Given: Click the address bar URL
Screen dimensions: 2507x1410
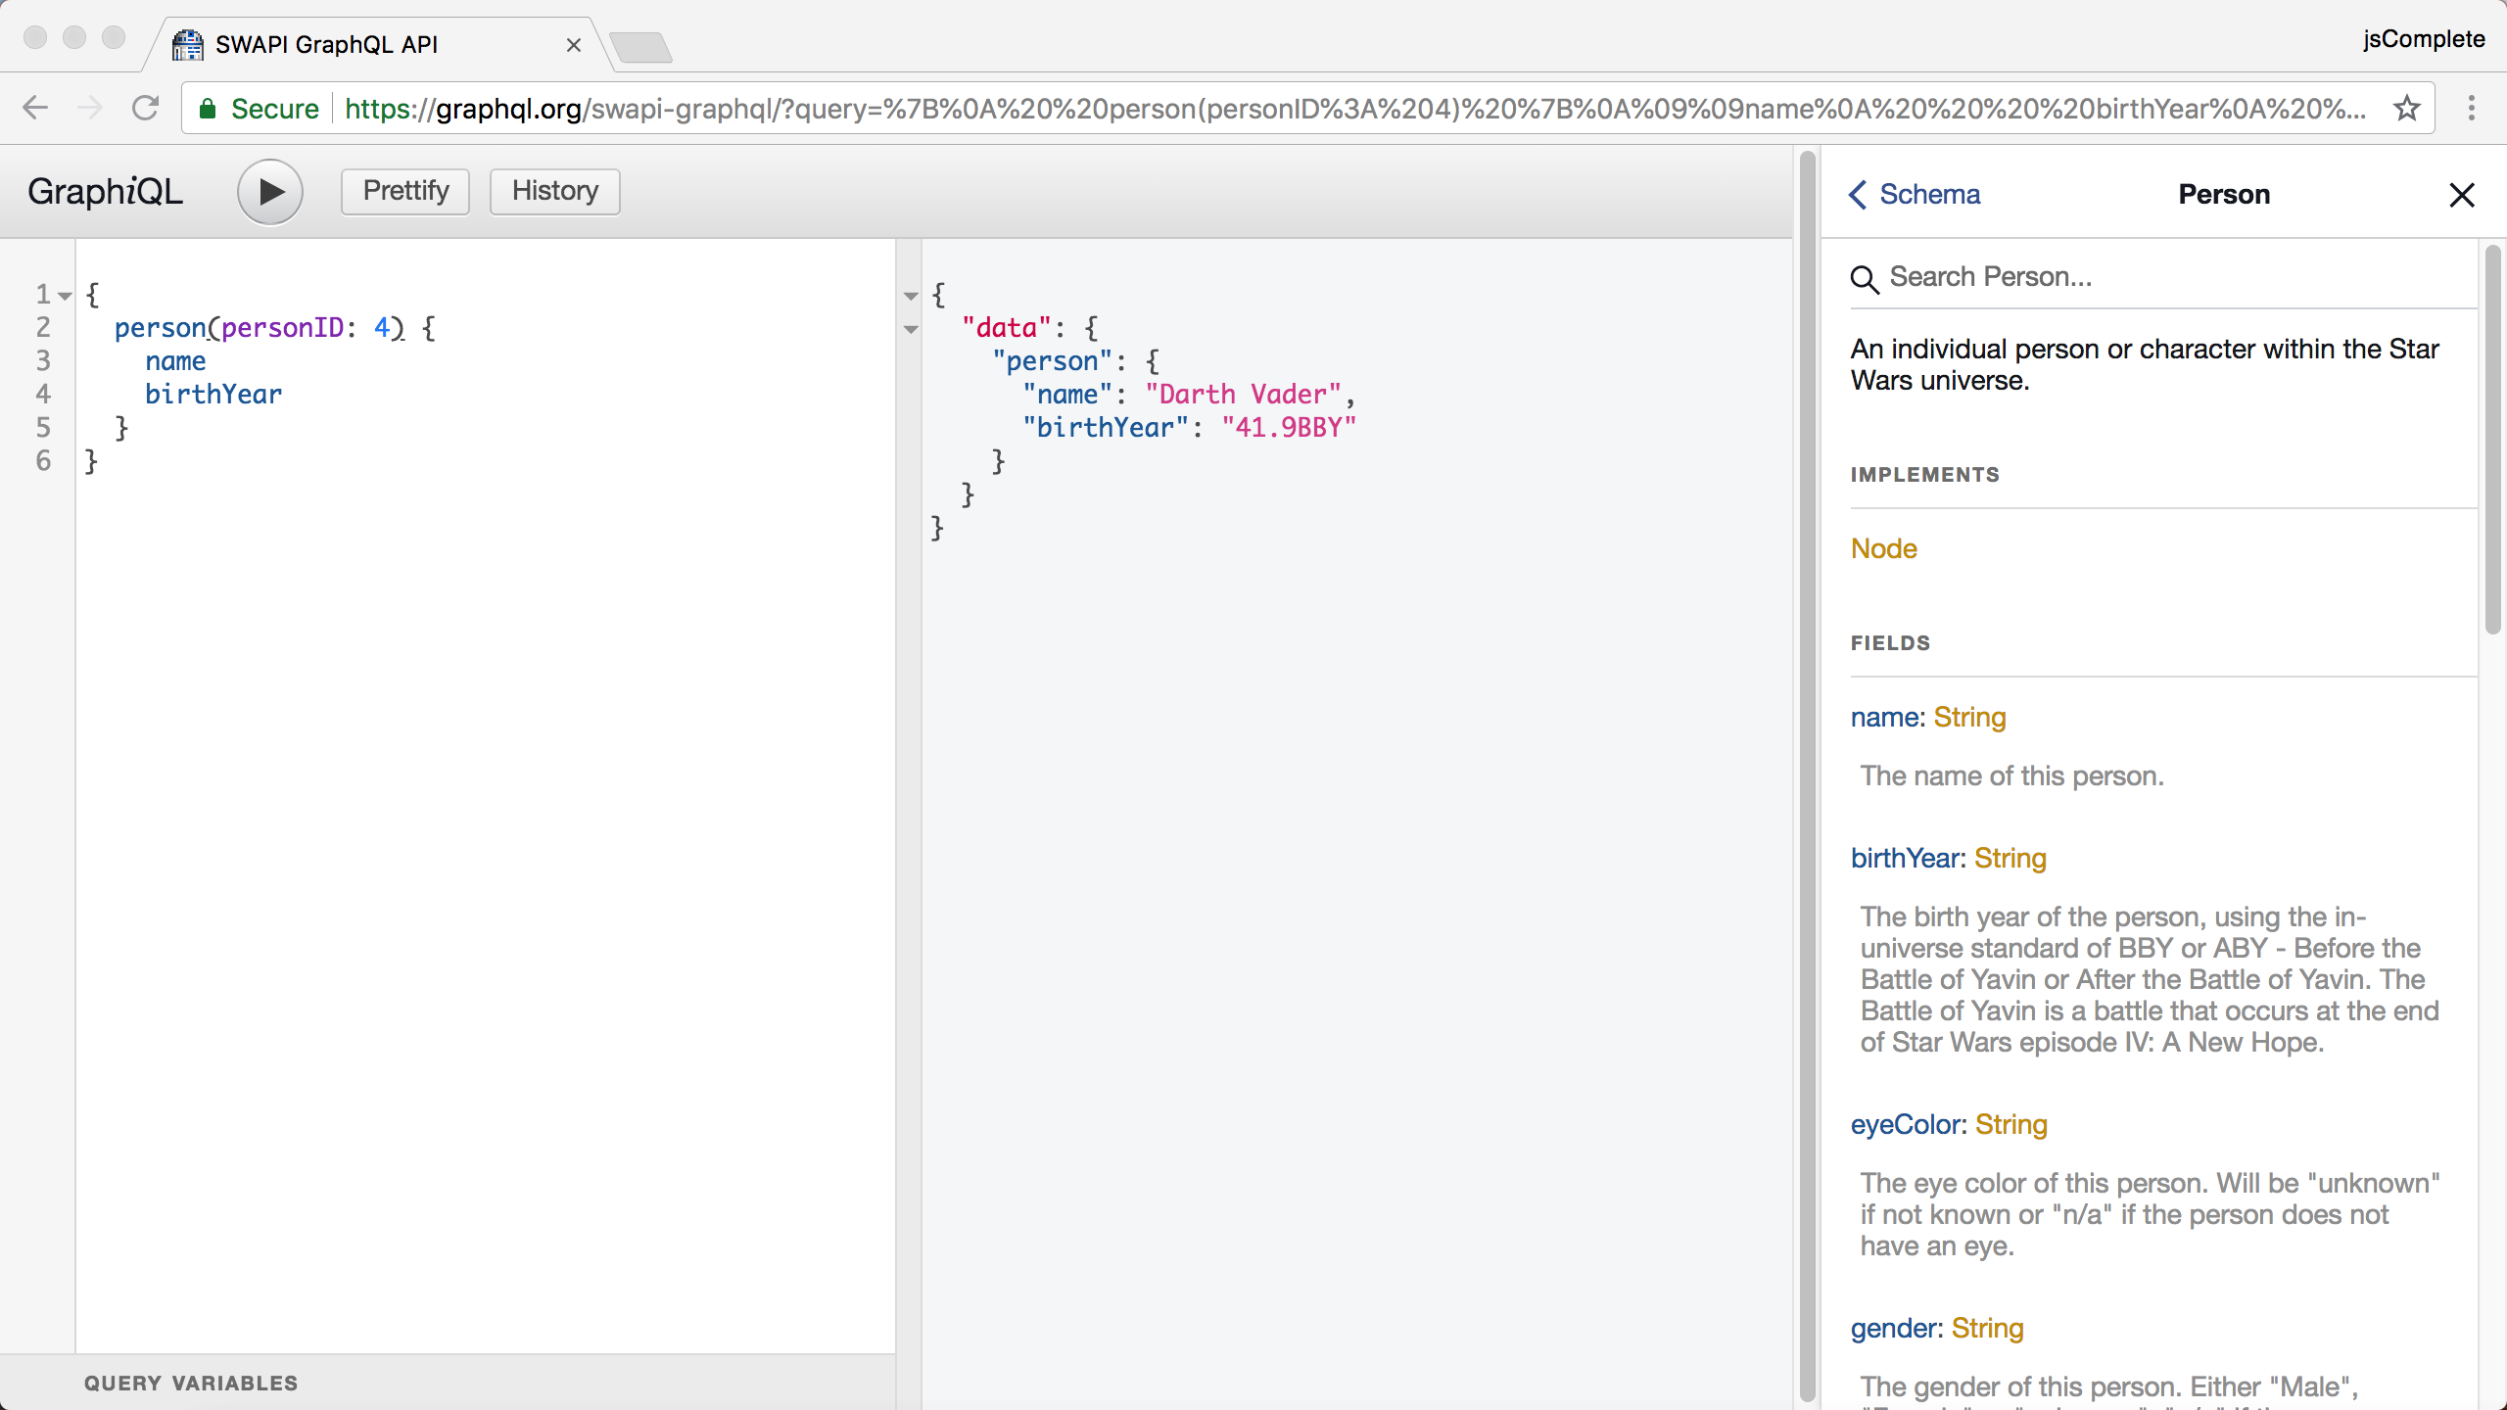Looking at the screenshot, I should click(x=1356, y=109).
